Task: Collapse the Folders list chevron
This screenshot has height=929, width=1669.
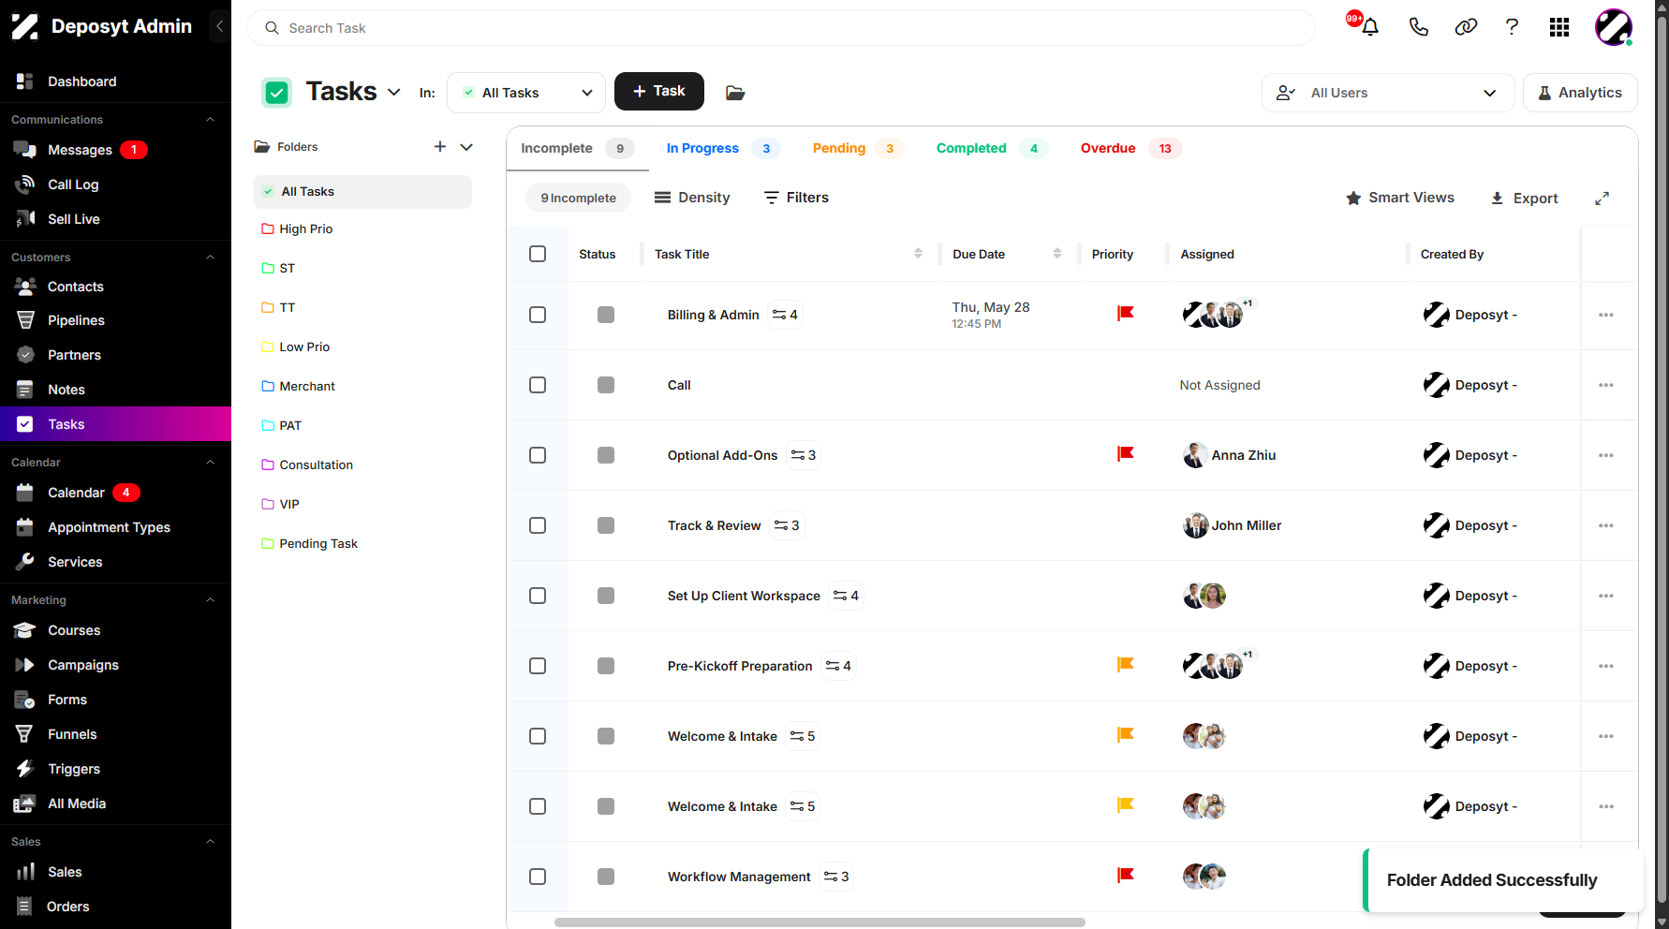Action: tap(466, 147)
